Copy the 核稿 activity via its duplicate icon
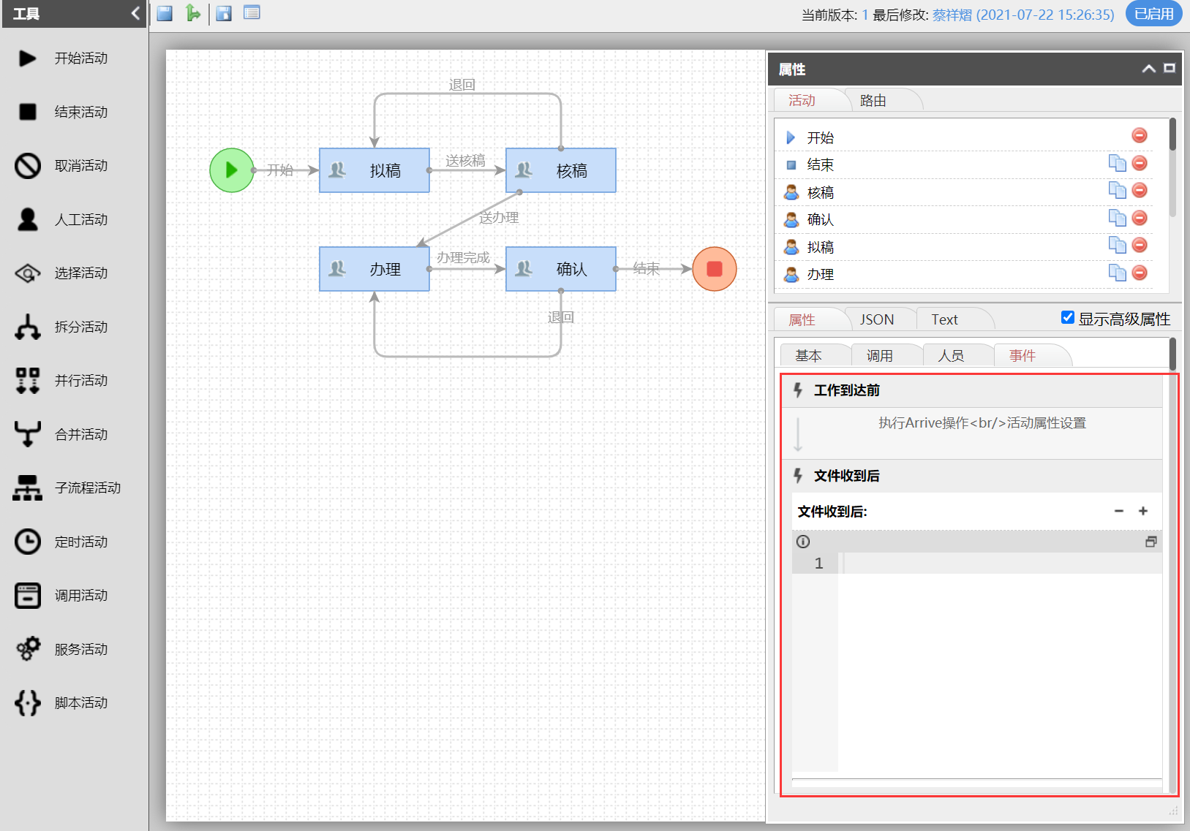This screenshot has width=1190, height=831. coord(1118,190)
